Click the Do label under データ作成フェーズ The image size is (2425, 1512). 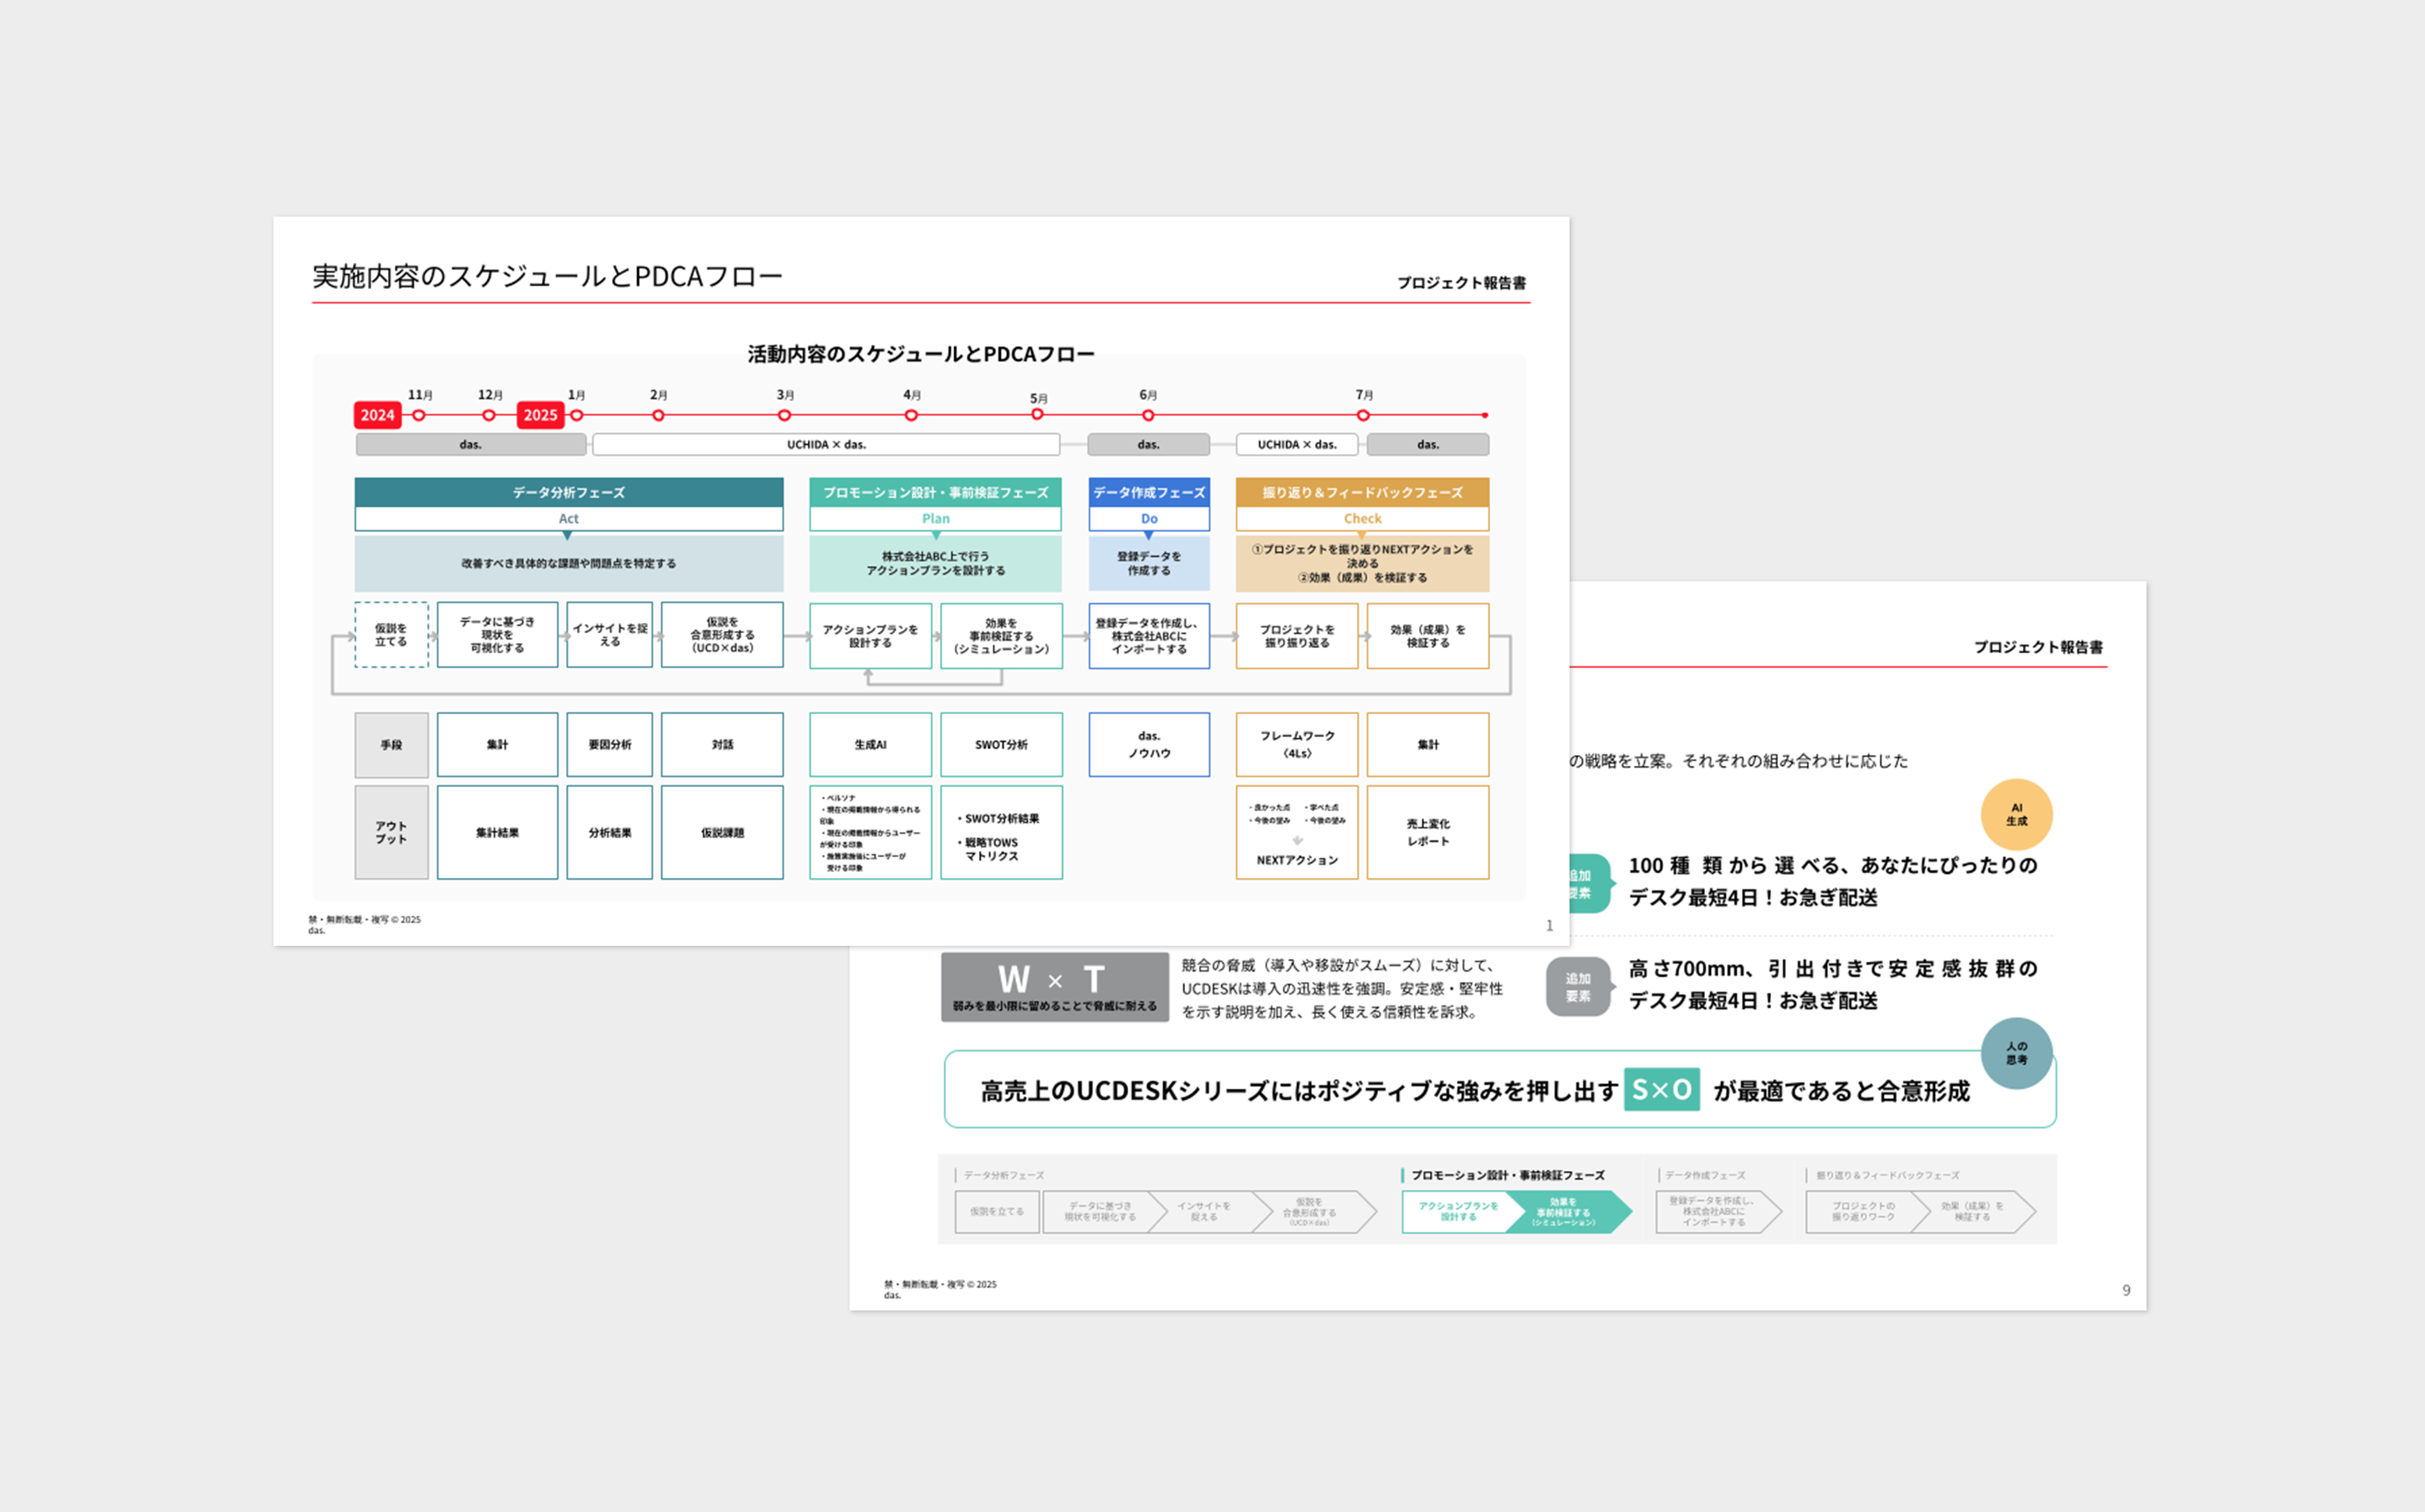point(1148,519)
